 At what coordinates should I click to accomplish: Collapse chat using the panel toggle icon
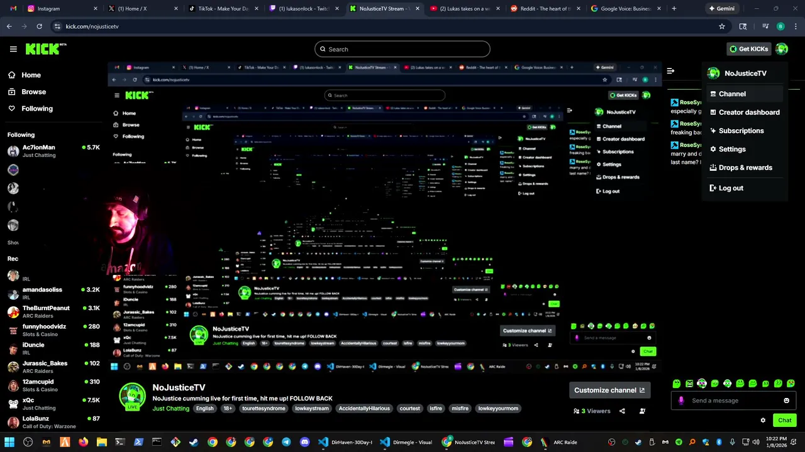point(670,71)
